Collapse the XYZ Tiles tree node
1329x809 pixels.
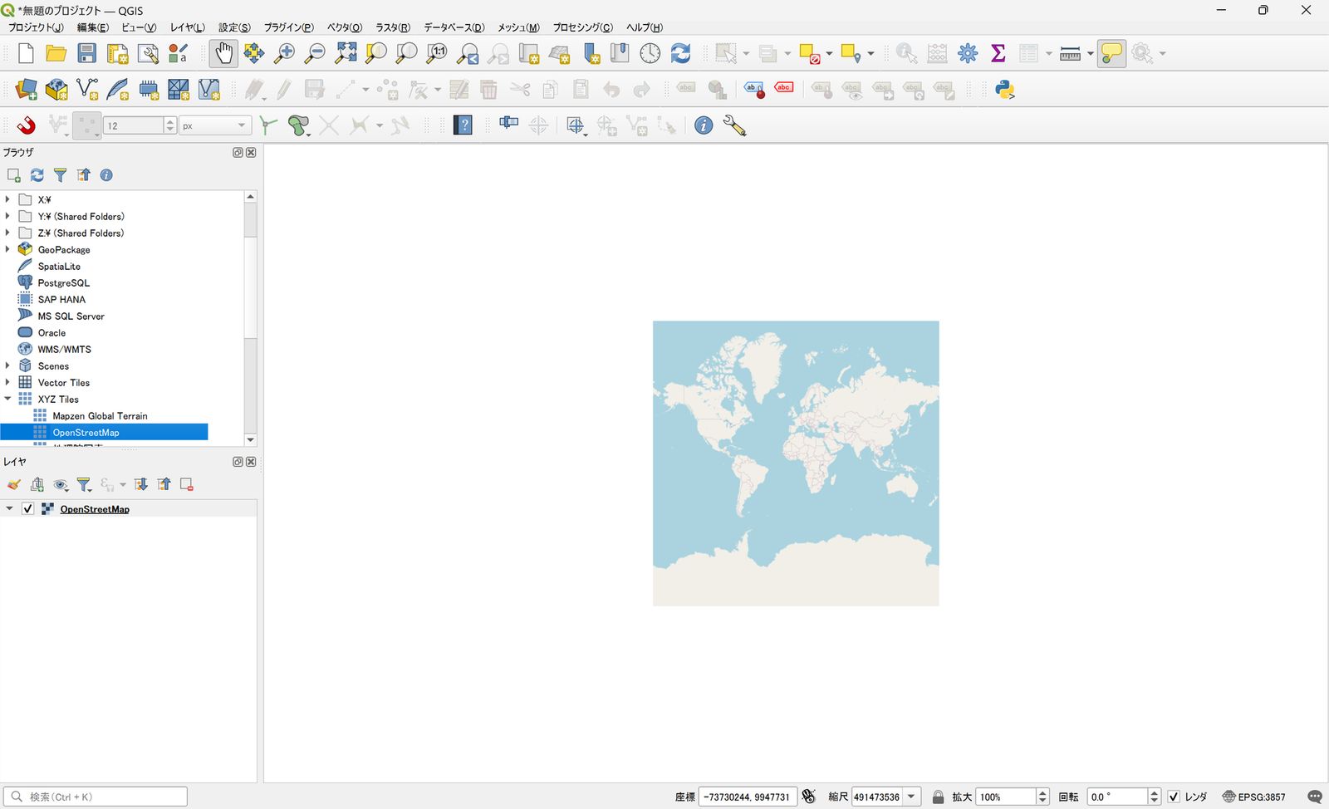[7, 399]
